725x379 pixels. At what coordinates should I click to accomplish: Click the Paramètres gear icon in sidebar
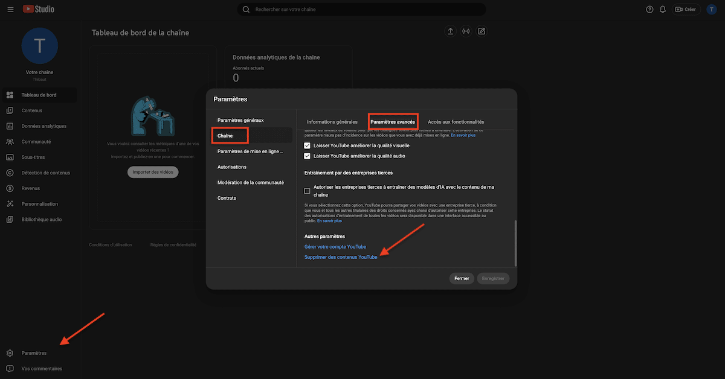pos(10,353)
